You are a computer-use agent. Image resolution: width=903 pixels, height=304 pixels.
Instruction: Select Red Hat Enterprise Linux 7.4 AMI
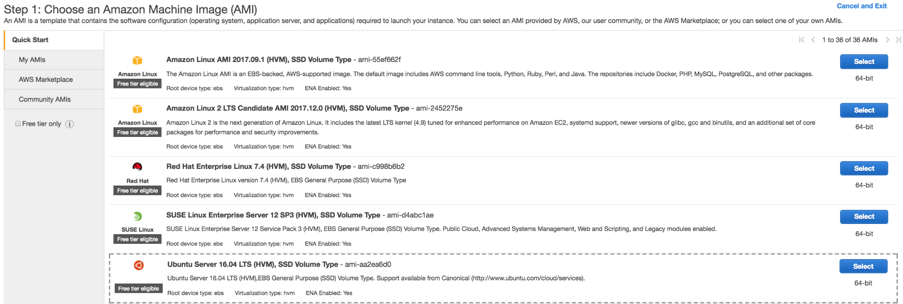(x=864, y=168)
